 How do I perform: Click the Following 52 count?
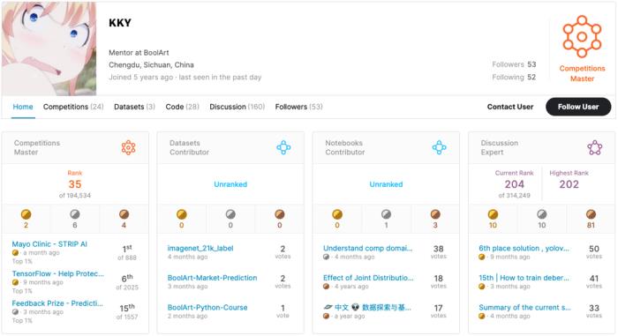(x=514, y=78)
